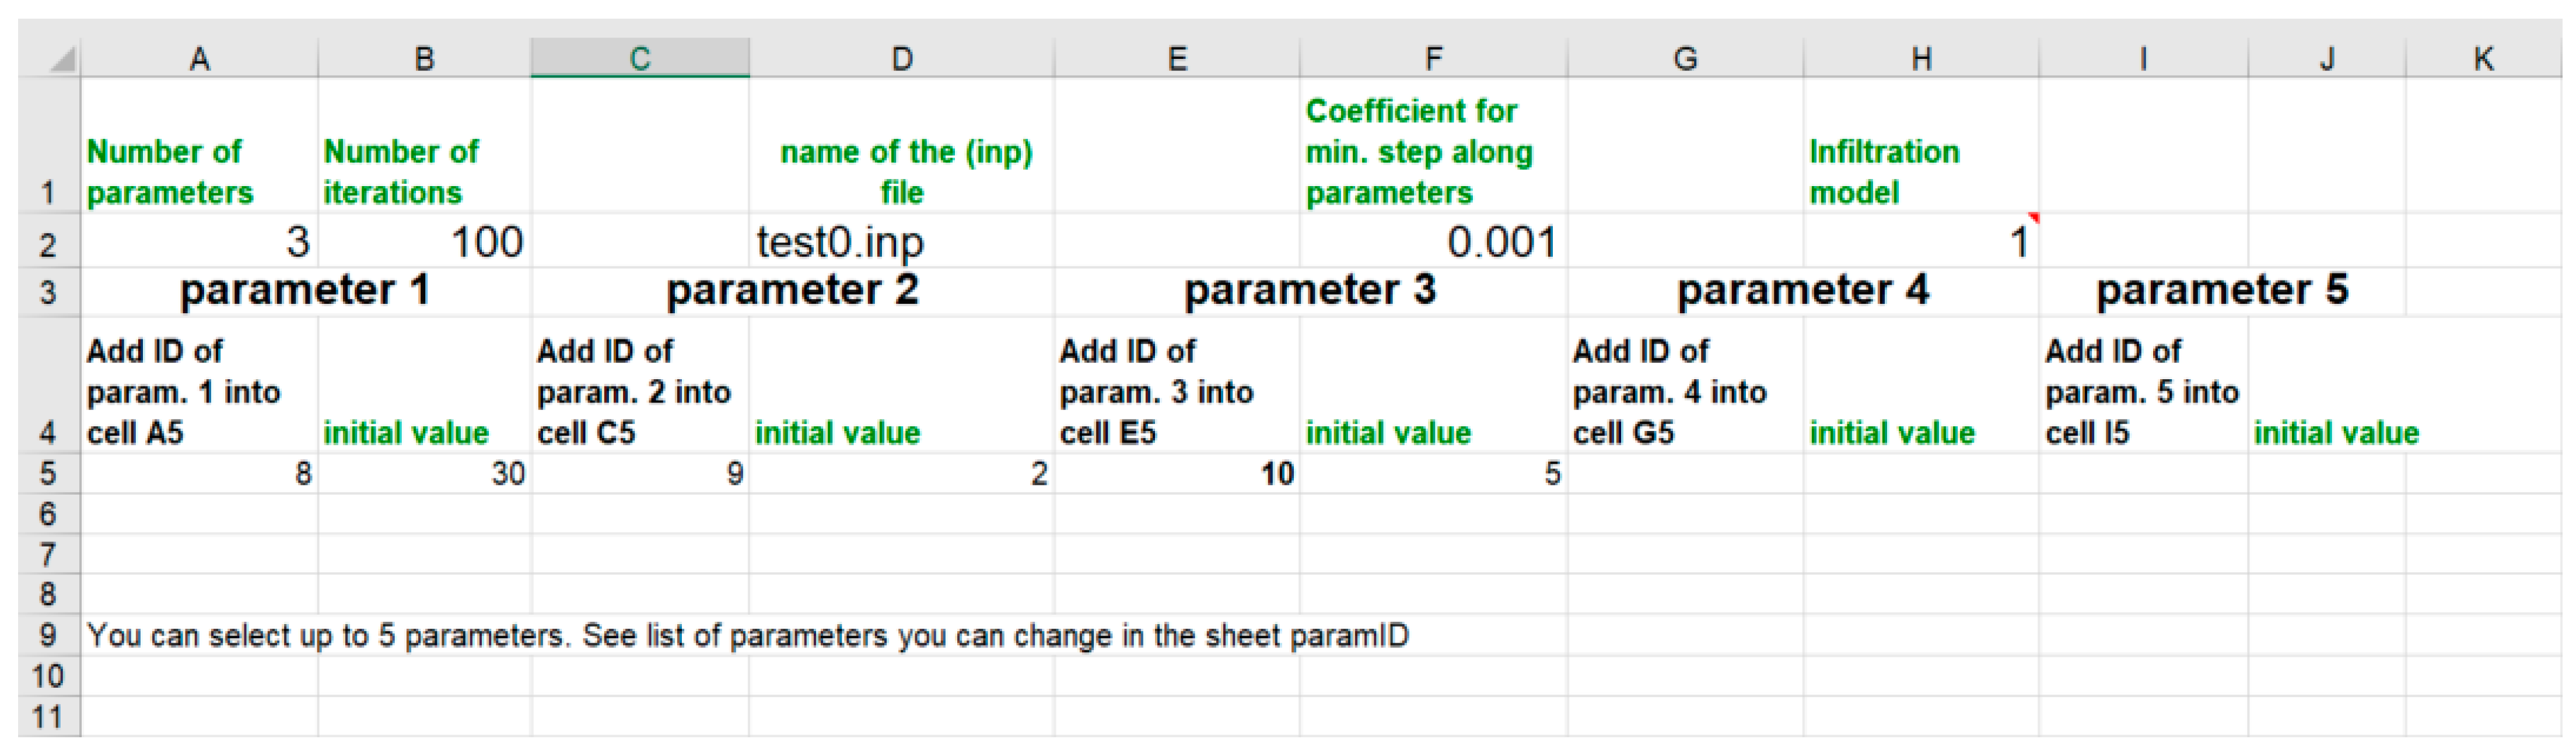This screenshot has width=2576, height=753.
Task: Click empty cell G5 for parameter 4 ID
Action: 1685,473
